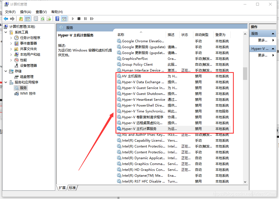The width and height of the screenshot is (279, 199).
Task: Select the HV 主机服务 service row
Action: pos(174,76)
